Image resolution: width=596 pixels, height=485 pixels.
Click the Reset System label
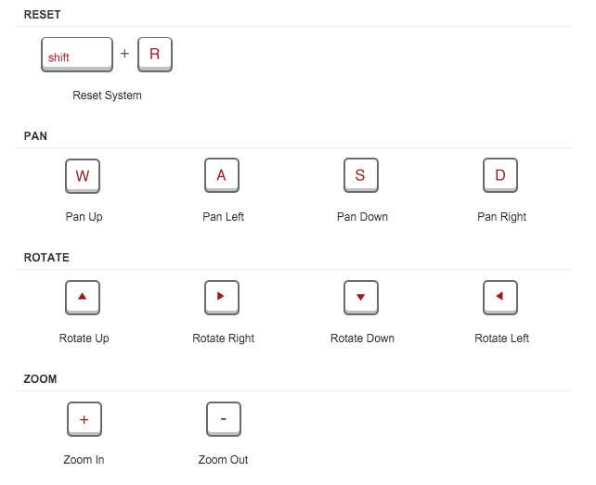[x=107, y=96]
